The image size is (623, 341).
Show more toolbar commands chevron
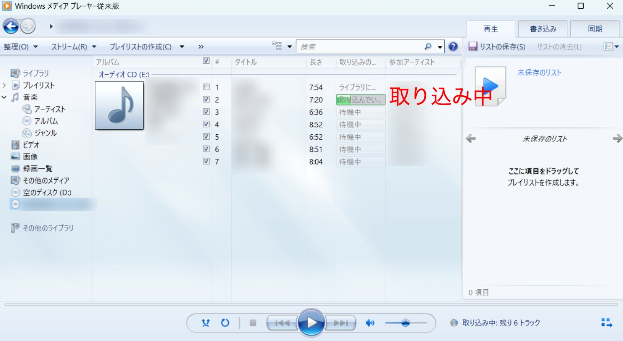point(201,47)
